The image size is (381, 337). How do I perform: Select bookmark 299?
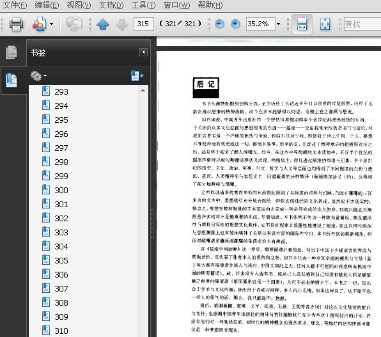(61, 176)
